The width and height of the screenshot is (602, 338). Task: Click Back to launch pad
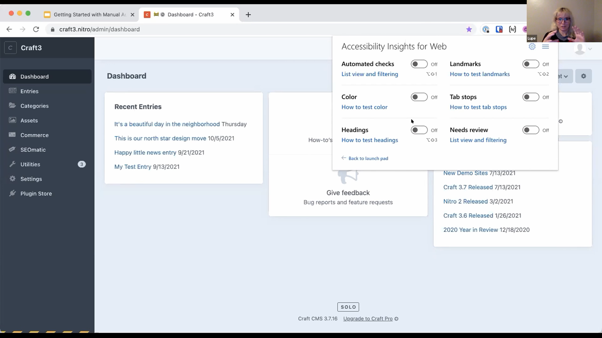click(x=365, y=158)
